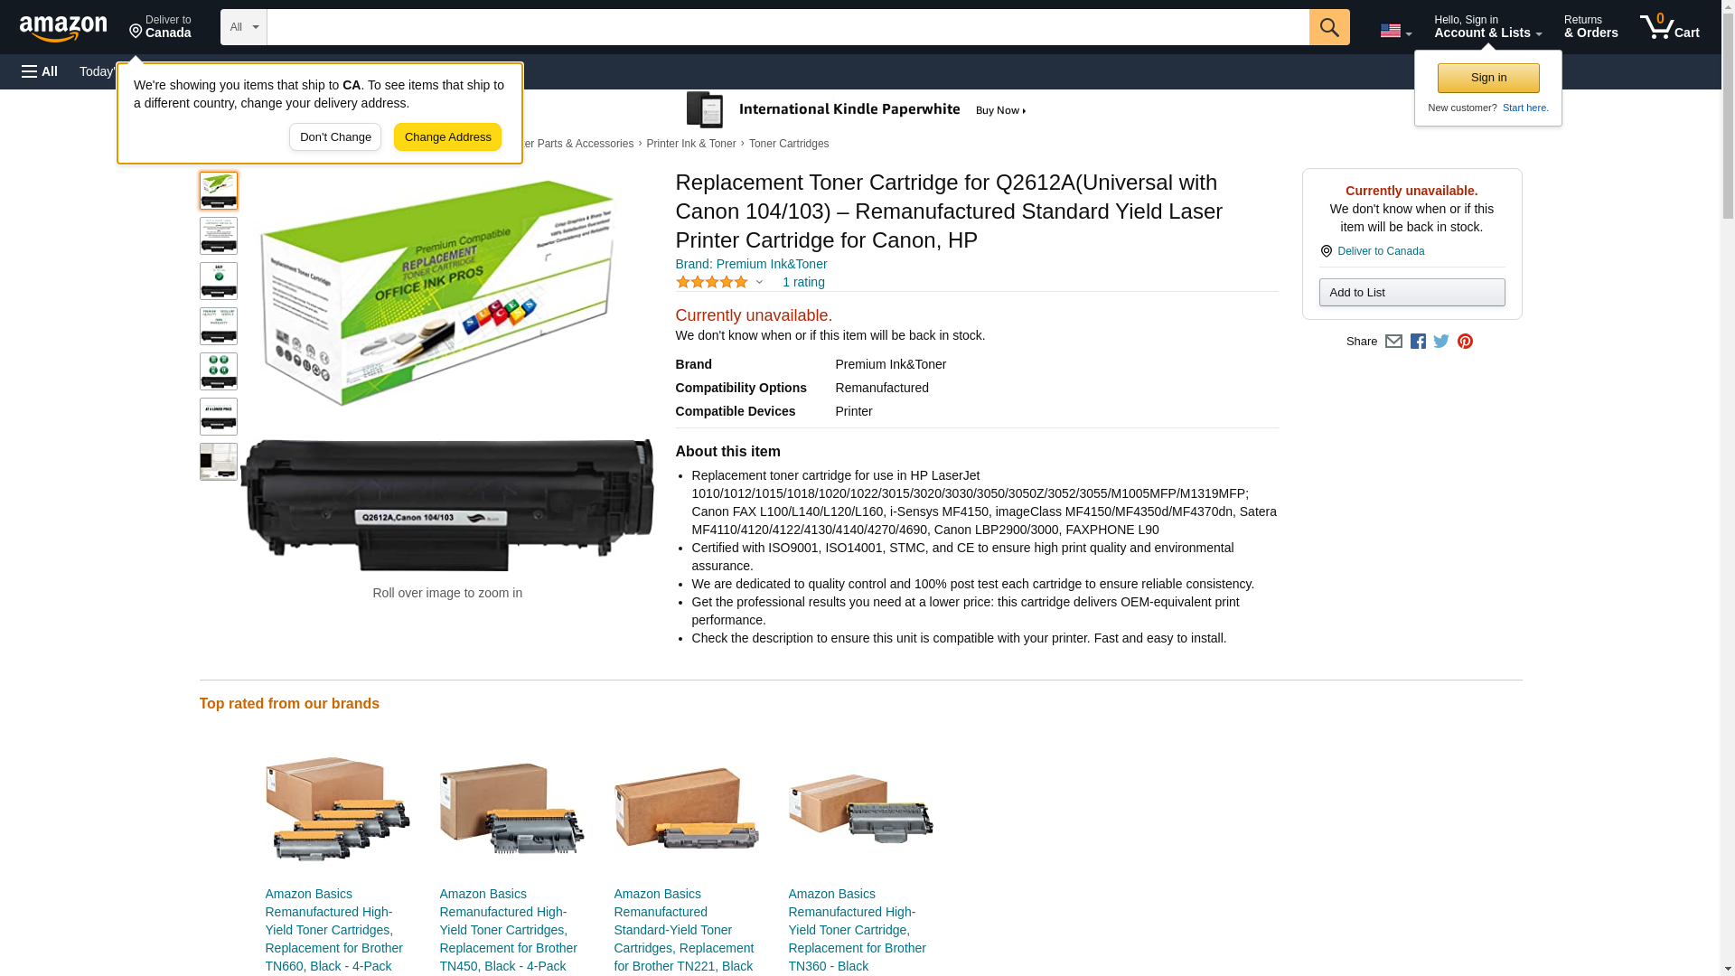
Task: Dismiss with Don't Change button
Action: (x=335, y=137)
